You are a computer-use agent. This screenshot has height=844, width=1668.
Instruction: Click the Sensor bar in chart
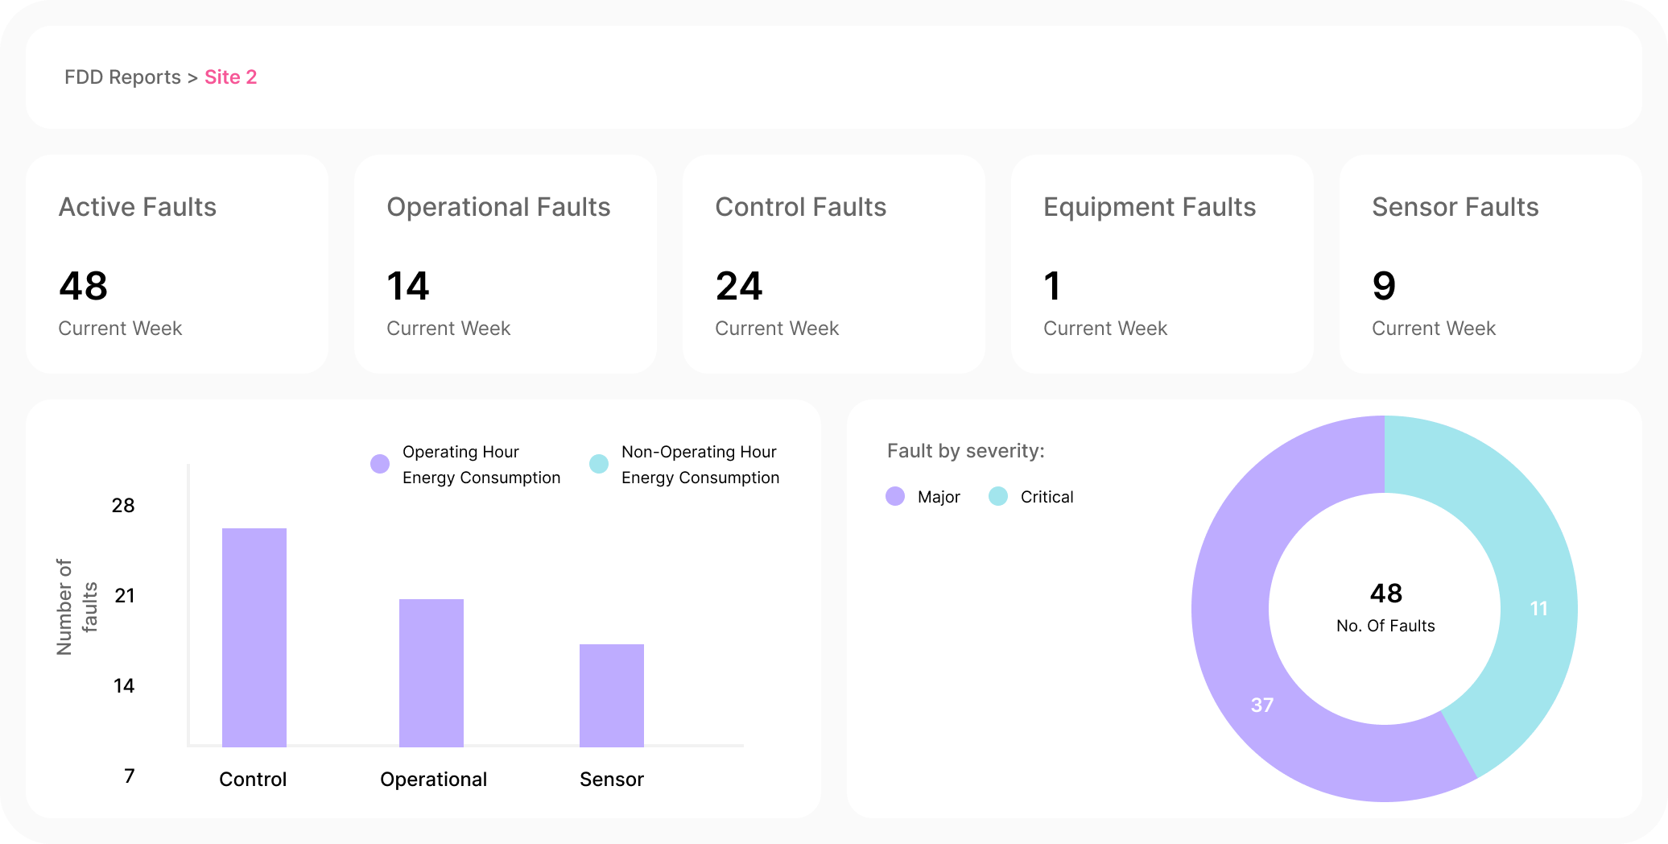coord(612,695)
